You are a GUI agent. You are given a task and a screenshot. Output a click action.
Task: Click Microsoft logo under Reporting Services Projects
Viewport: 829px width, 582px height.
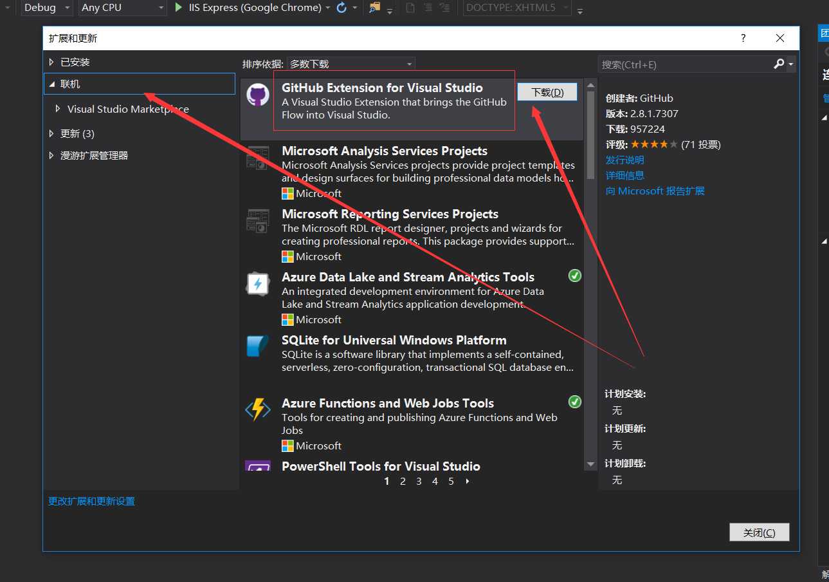[287, 256]
